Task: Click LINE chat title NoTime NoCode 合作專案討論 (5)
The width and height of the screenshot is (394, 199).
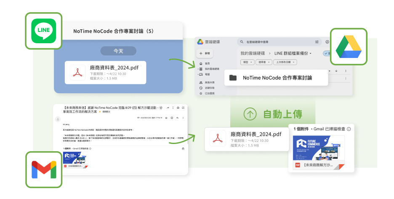Action: [x=113, y=31]
